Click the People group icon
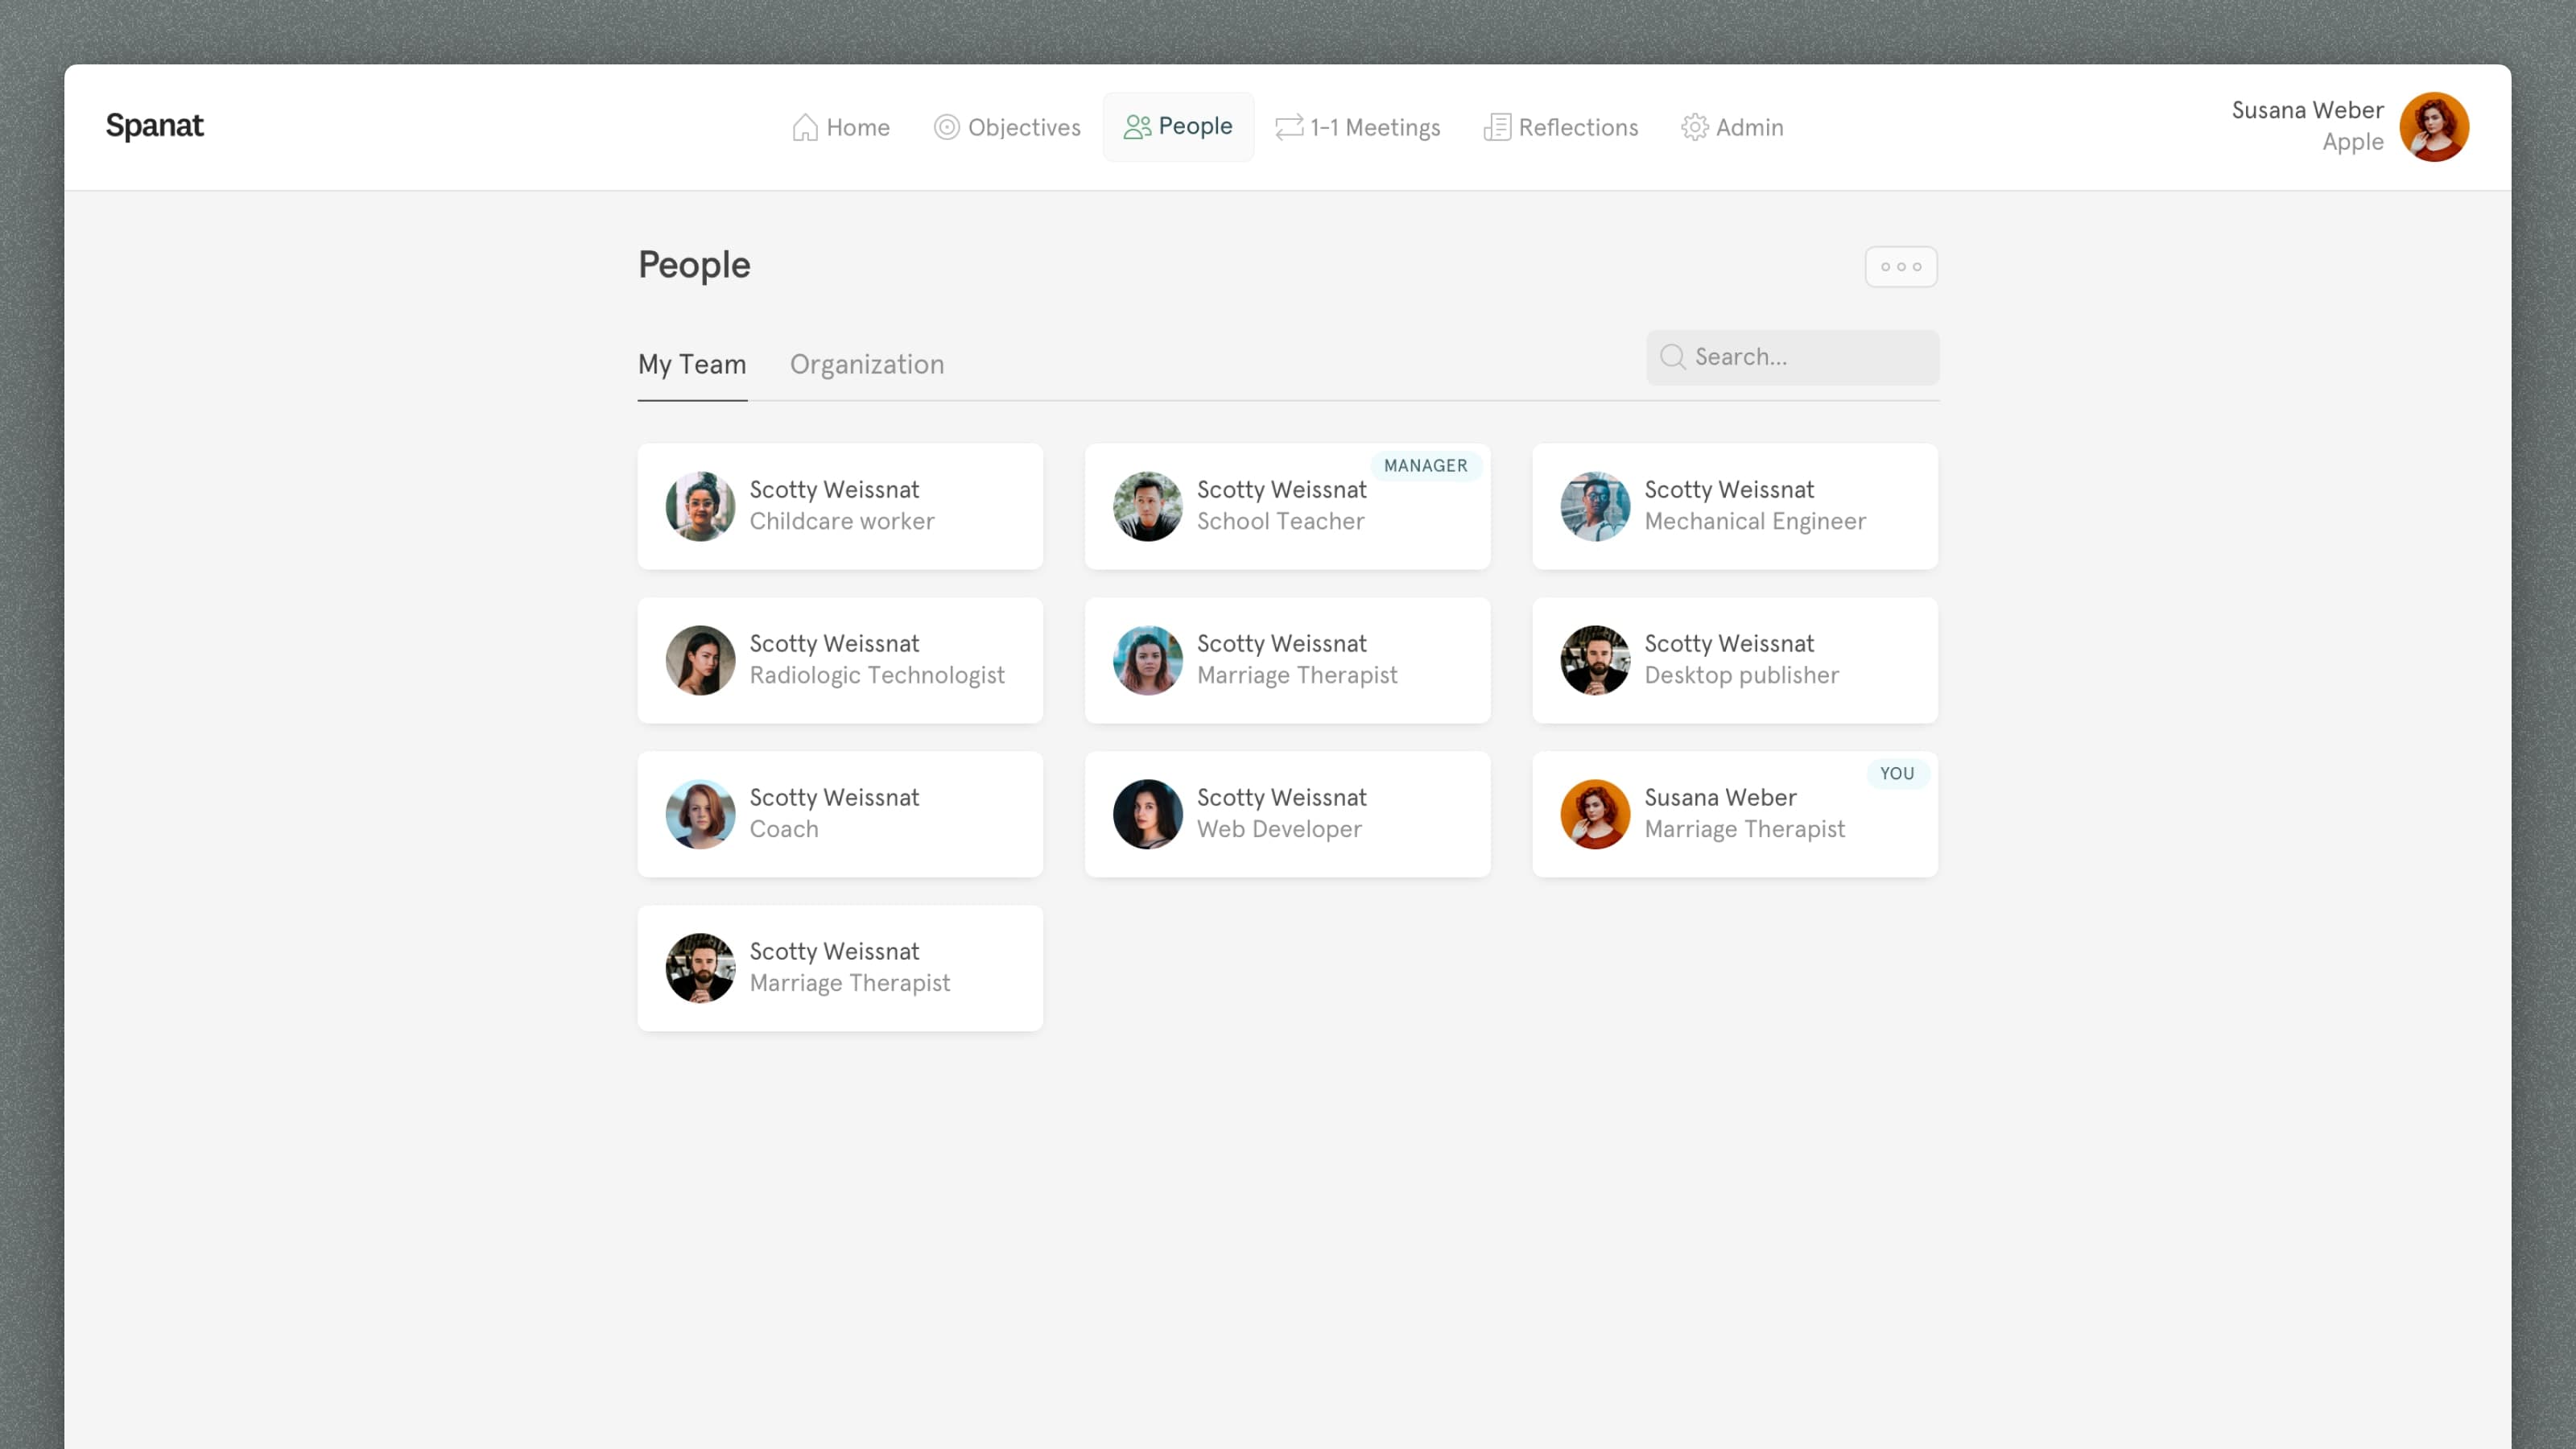Image resolution: width=2576 pixels, height=1449 pixels. click(1137, 127)
